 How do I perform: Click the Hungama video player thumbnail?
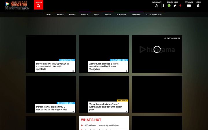[157, 54]
